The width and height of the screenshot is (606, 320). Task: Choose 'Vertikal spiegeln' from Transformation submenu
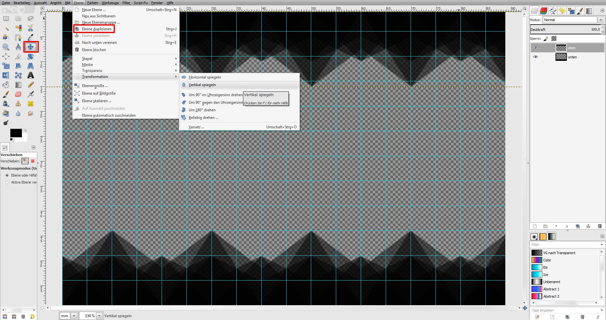point(202,85)
